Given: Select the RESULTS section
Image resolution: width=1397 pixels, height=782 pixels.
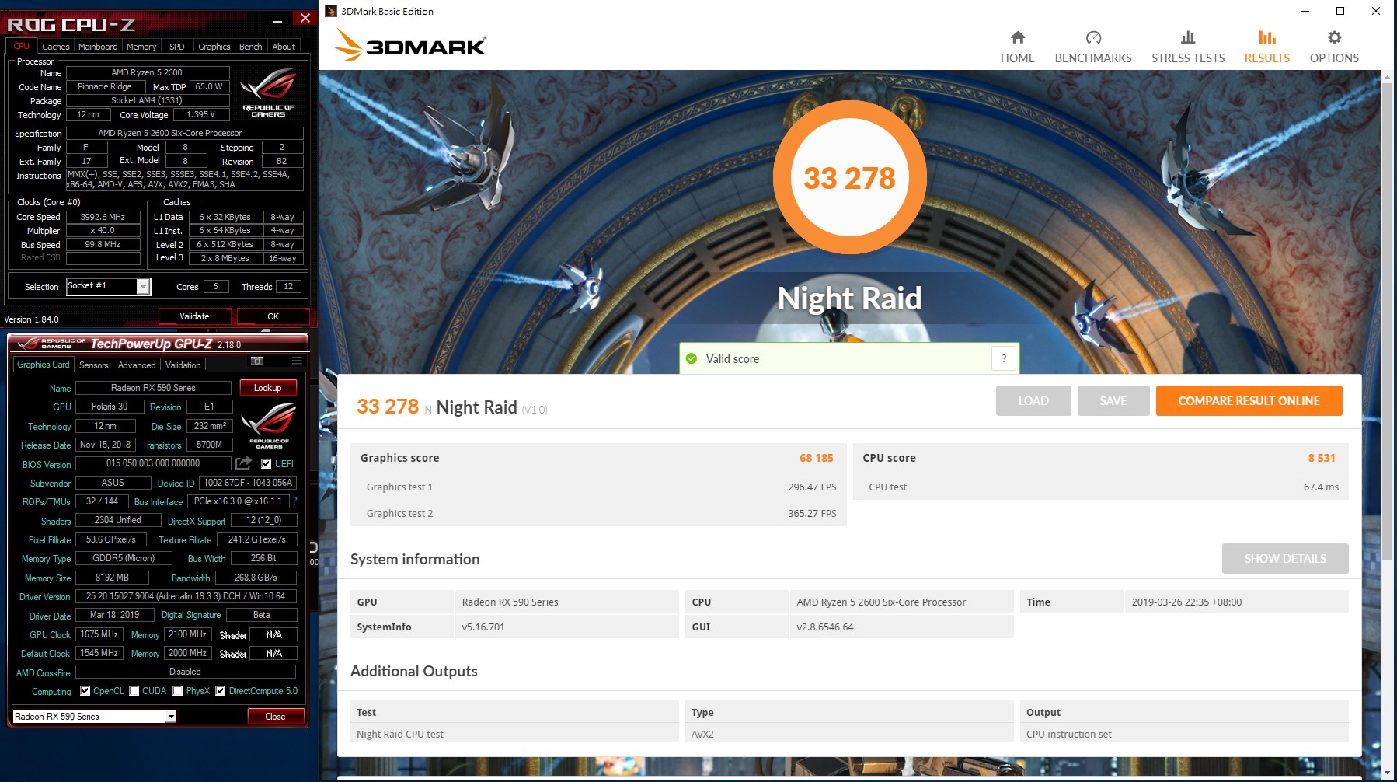Looking at the screenshot, I should tap(1266, 47).
